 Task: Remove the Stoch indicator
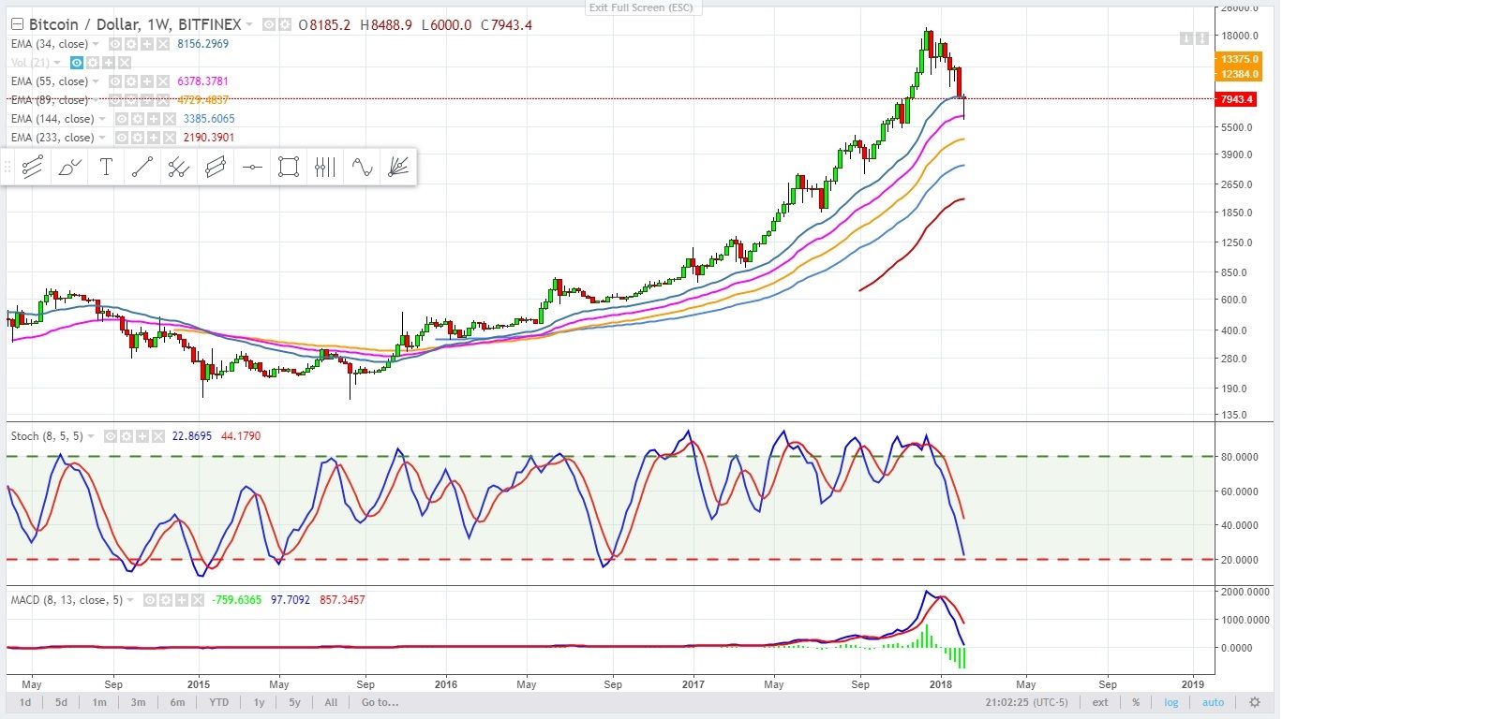(x=158, y=436)
